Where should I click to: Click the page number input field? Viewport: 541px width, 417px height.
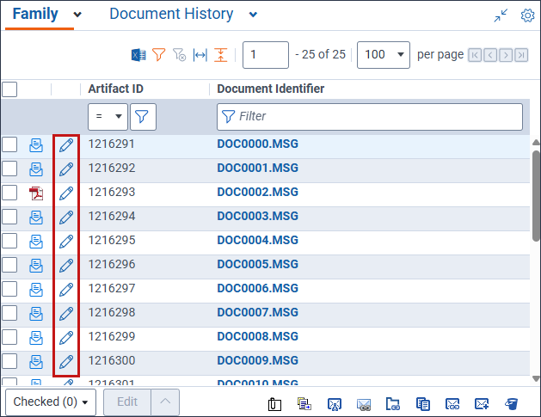(265, 55)
